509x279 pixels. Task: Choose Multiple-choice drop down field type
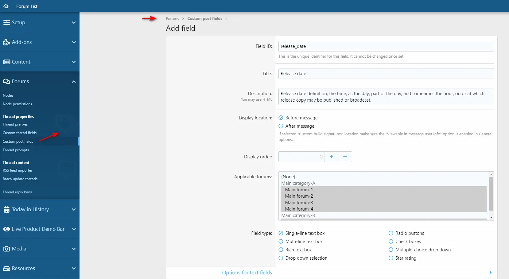pyautogui.click(x=391, y=250)
